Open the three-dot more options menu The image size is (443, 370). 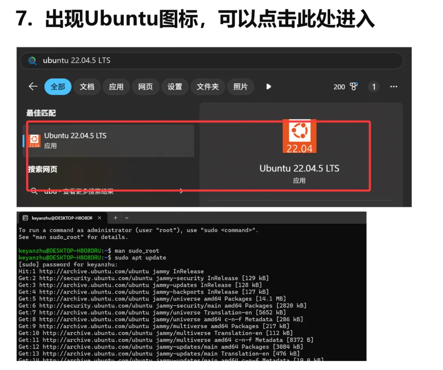click(393, 86)
